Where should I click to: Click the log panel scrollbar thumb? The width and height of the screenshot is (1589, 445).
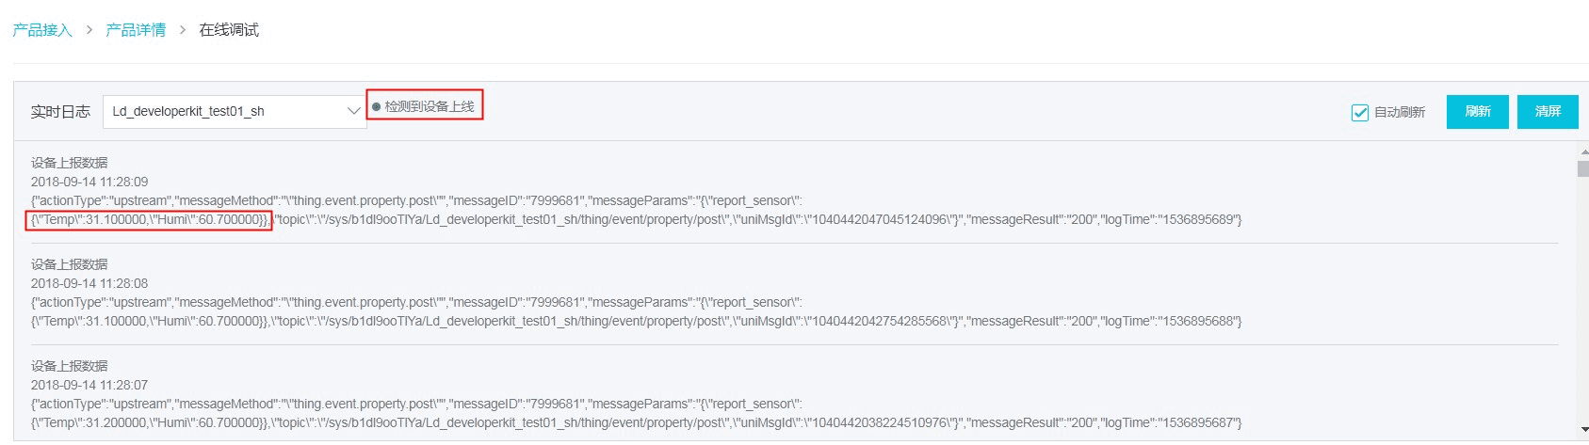1583,168
